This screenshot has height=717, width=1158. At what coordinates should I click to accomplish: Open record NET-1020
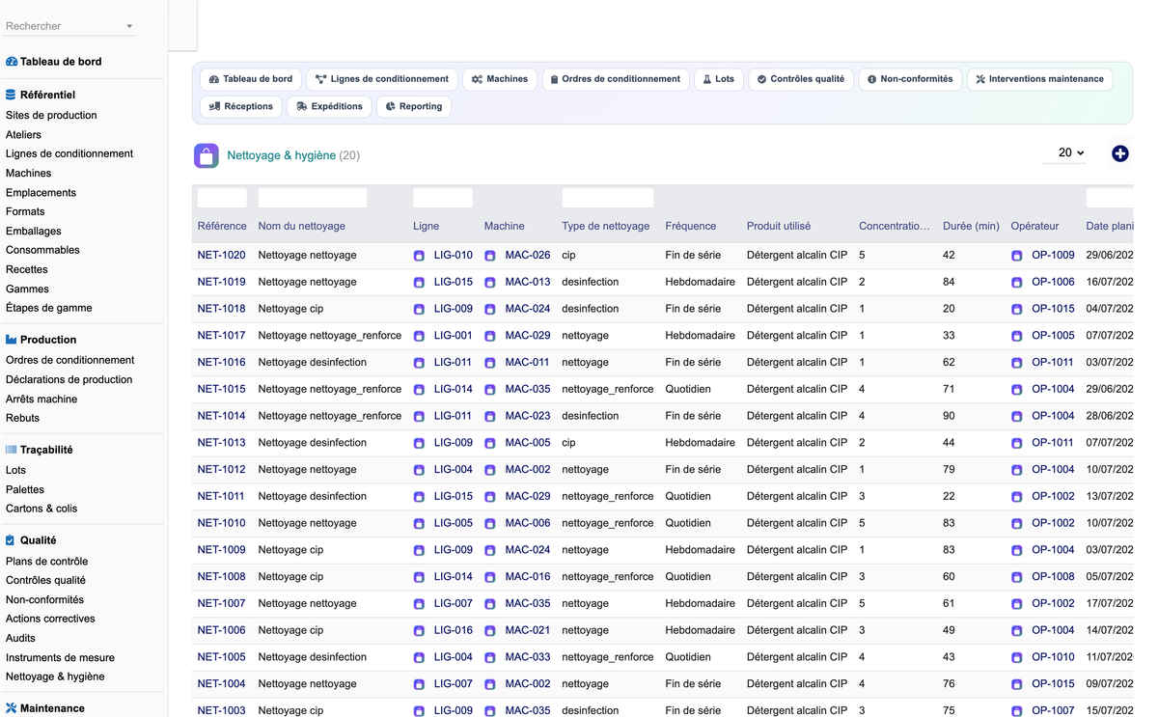pyautogui.click(x=221, y=256)
